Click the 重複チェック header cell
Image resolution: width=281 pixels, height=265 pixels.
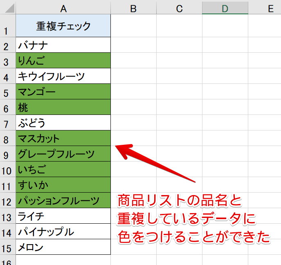[x=63, y=26]
